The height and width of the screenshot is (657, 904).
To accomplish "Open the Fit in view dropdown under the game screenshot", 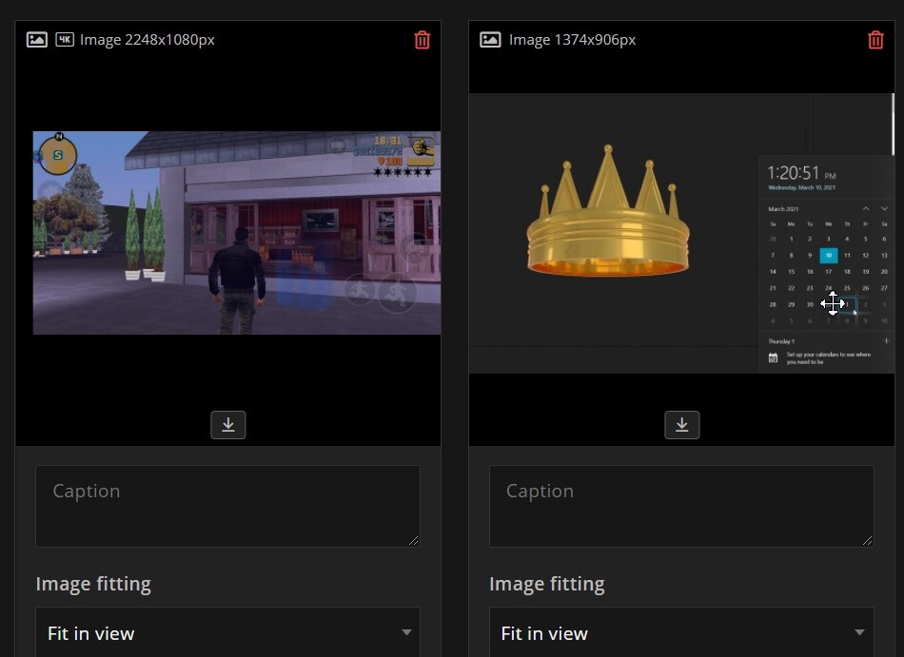I will point(227,632).
